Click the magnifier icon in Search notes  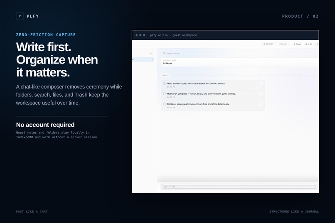pyautogui.click(x=164, y=53)
